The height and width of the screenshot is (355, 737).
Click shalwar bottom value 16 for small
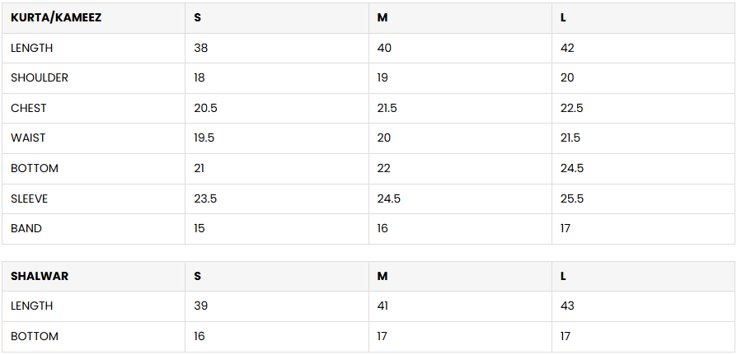coord(200,336)
